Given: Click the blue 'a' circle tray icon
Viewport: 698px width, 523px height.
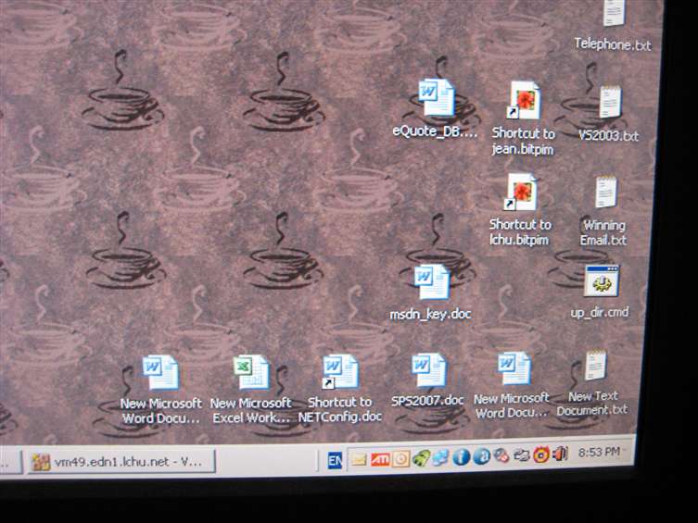Looking at the screenshot, I should (x=481, y=456).
